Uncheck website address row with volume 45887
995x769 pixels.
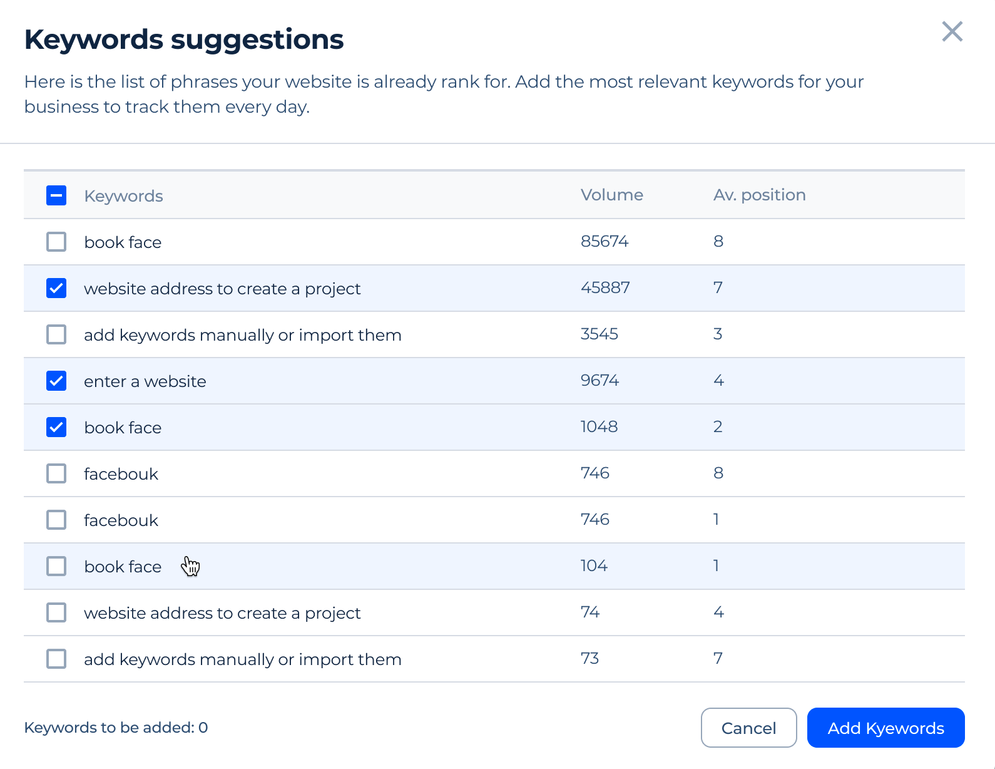tap(56, 288)
